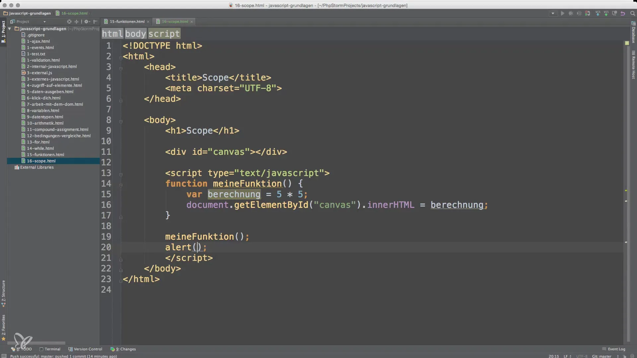The width and height of the screenshot is (637, 358).
Task: Toggle Remote Host tool window
Action: (633, 65)
